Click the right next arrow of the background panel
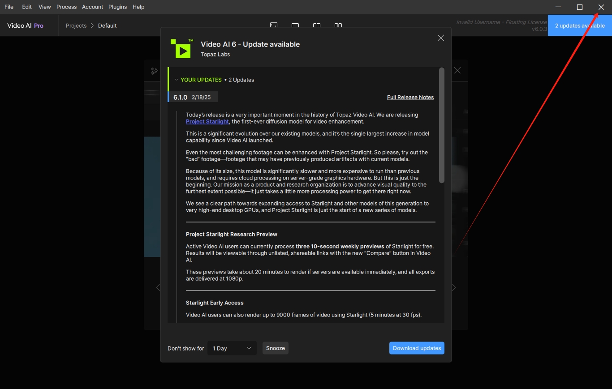Viewport: 612px width, 389px height. [454, 287]
